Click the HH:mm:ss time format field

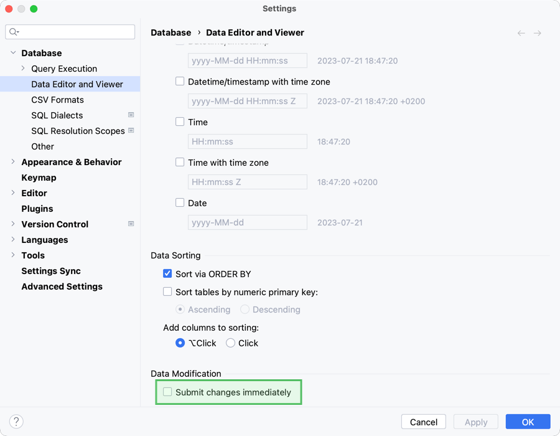[x=247, y=141]
